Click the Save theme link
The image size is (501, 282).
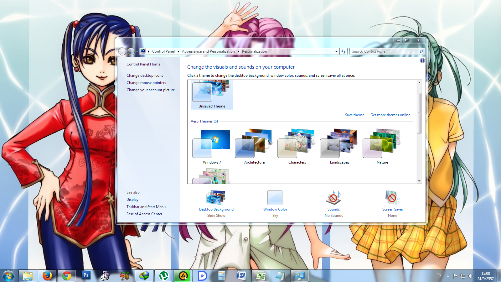(354, 115)
